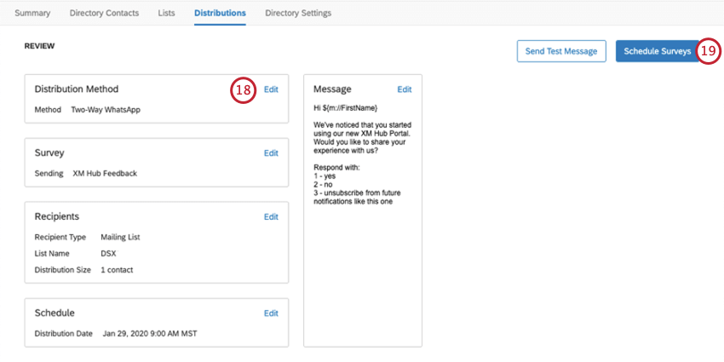Edit the Distribution Method section
The height and width of the screenshot is (362, 724).
click(271, 89)
